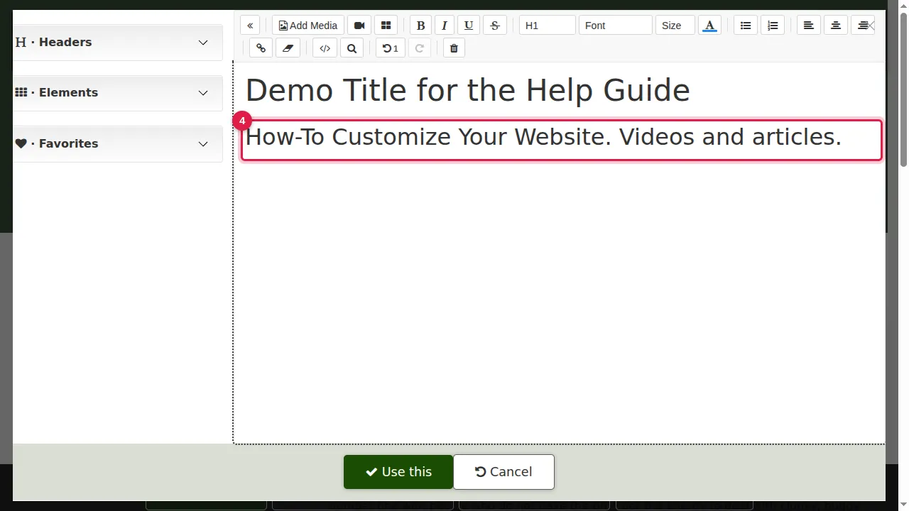Clear formatting with the eraser icon
909x511 pixels.
[288, 48]
